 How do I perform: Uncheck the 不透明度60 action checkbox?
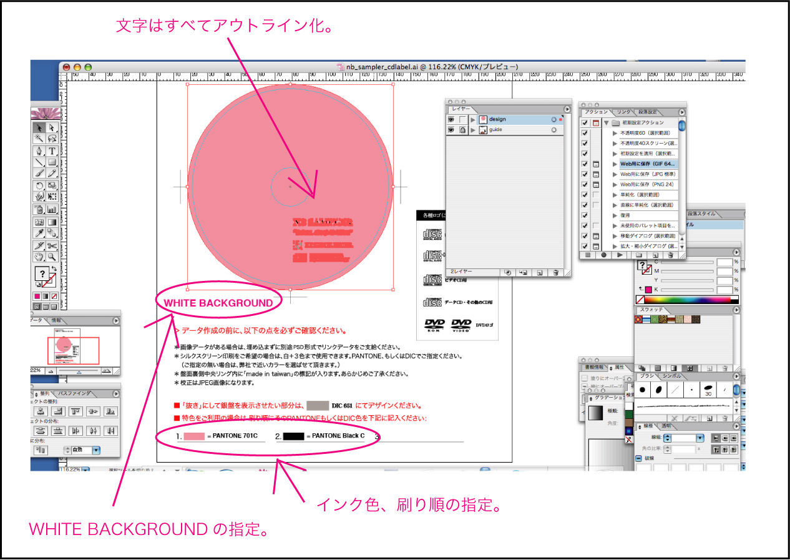coord(585,133)
